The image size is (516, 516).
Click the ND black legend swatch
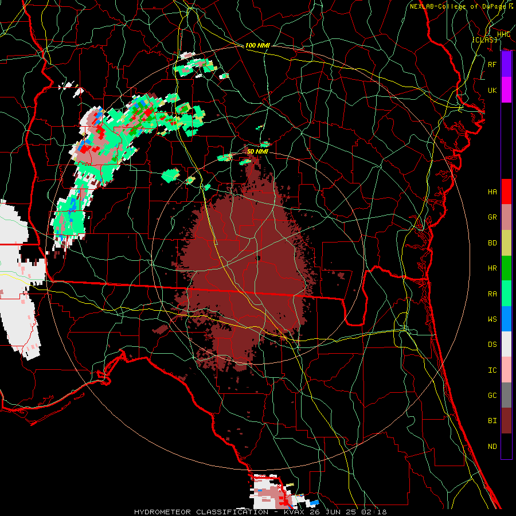(x=506, y=446)
